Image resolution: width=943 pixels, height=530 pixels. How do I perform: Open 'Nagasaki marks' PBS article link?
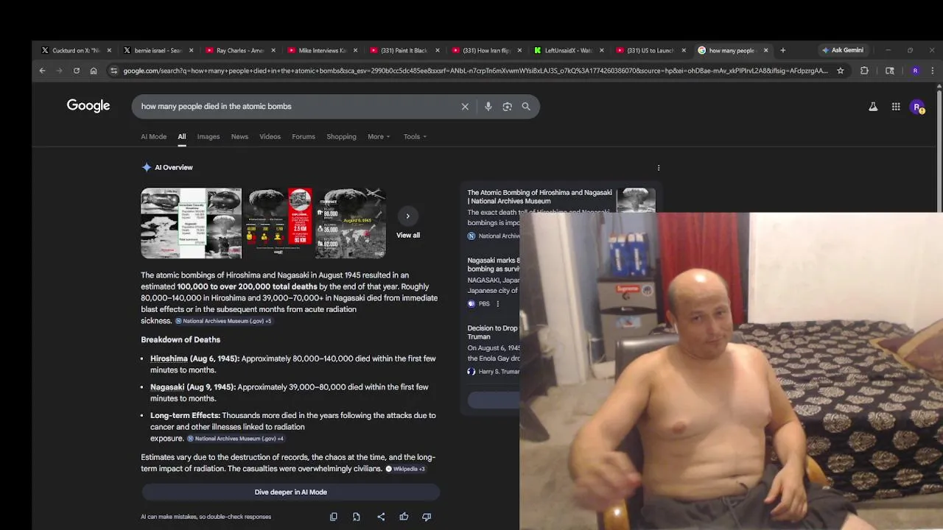point(494,265)
